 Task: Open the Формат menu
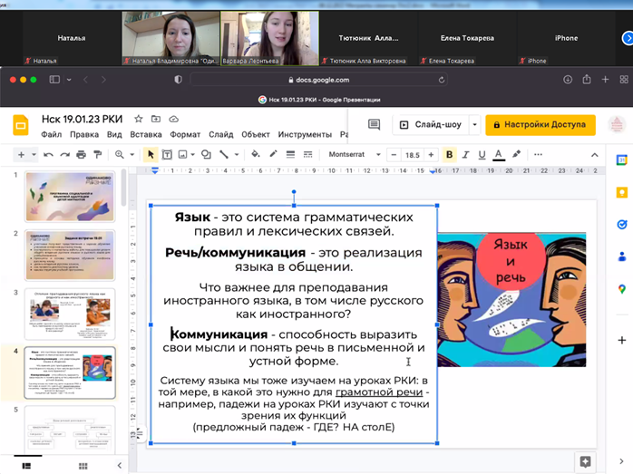(x=185, y=135)
